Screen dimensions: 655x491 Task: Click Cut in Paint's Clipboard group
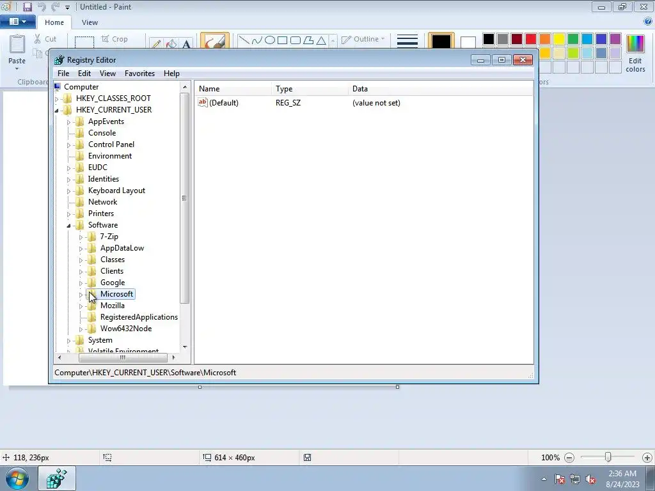pyautogui.click(x=45, y=39)
